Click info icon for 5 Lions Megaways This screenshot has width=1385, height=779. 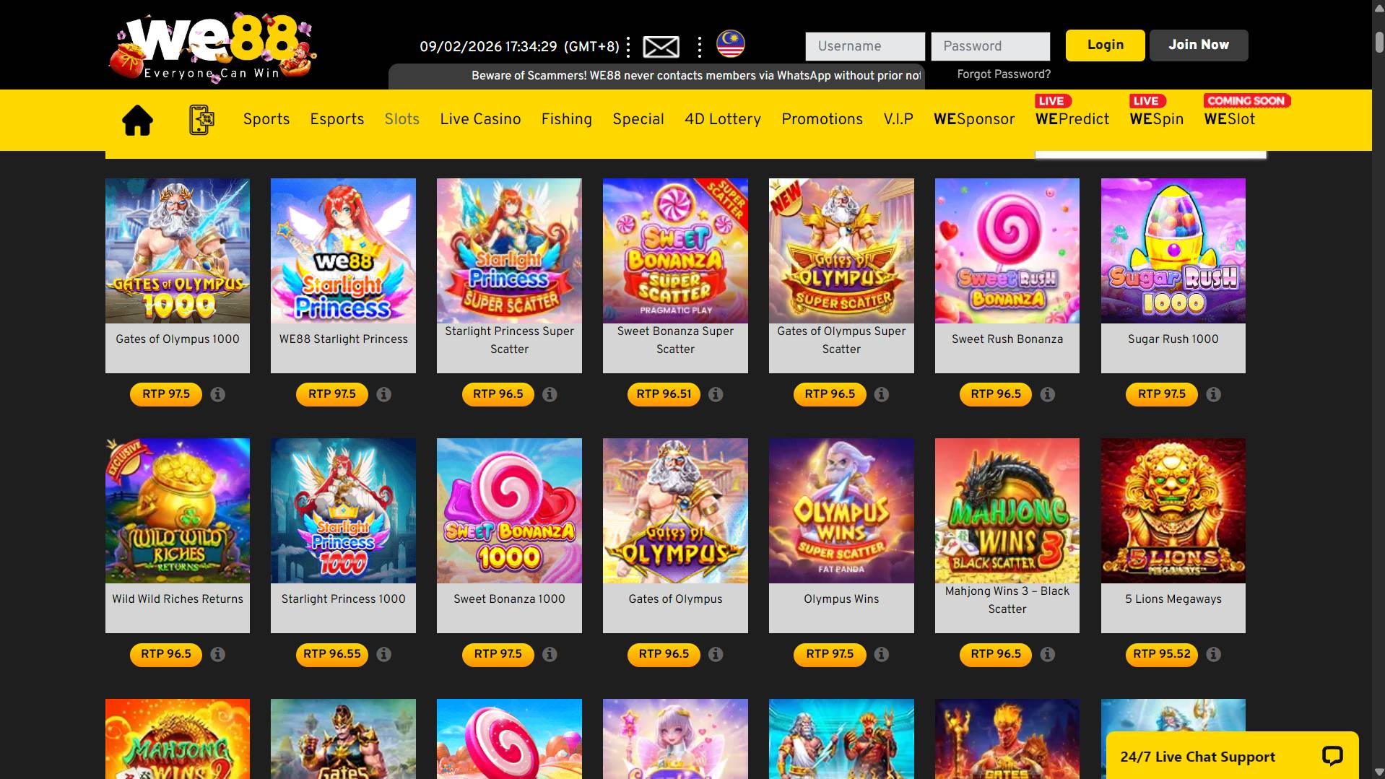pos(1213,654)
